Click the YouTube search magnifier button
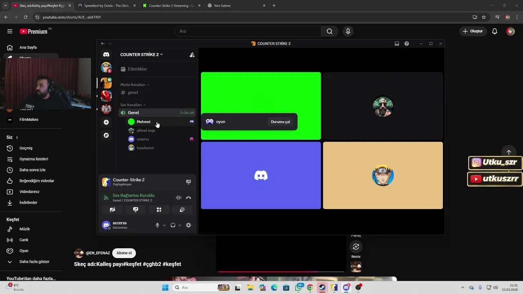This screenshot has width=523, height=294. pyautogui.click(x=329, y=31)
